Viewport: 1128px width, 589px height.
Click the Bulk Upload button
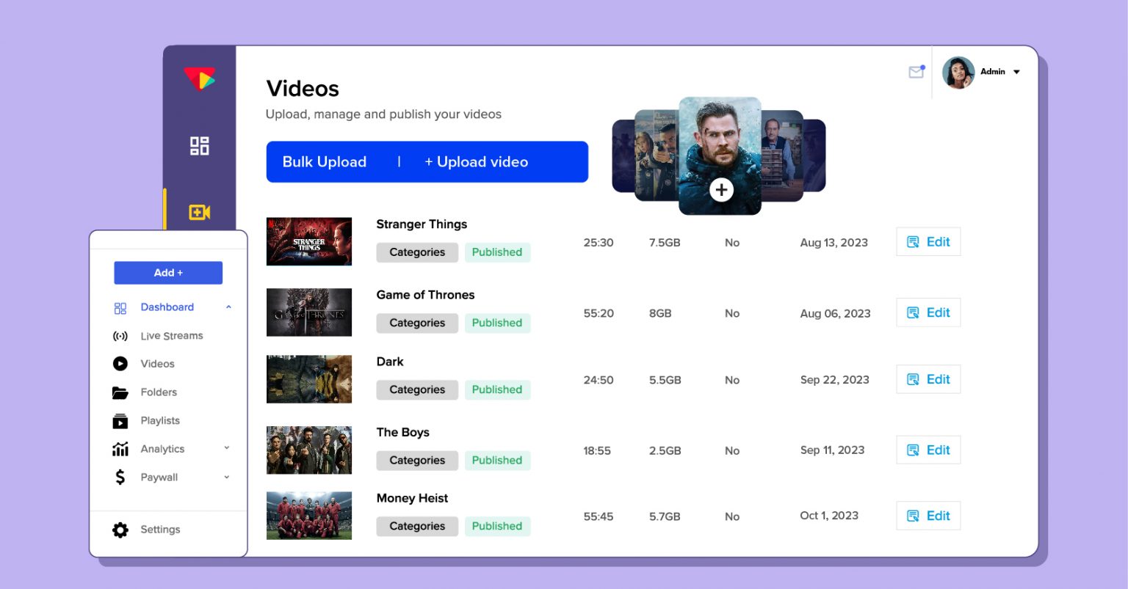[325, 162]
